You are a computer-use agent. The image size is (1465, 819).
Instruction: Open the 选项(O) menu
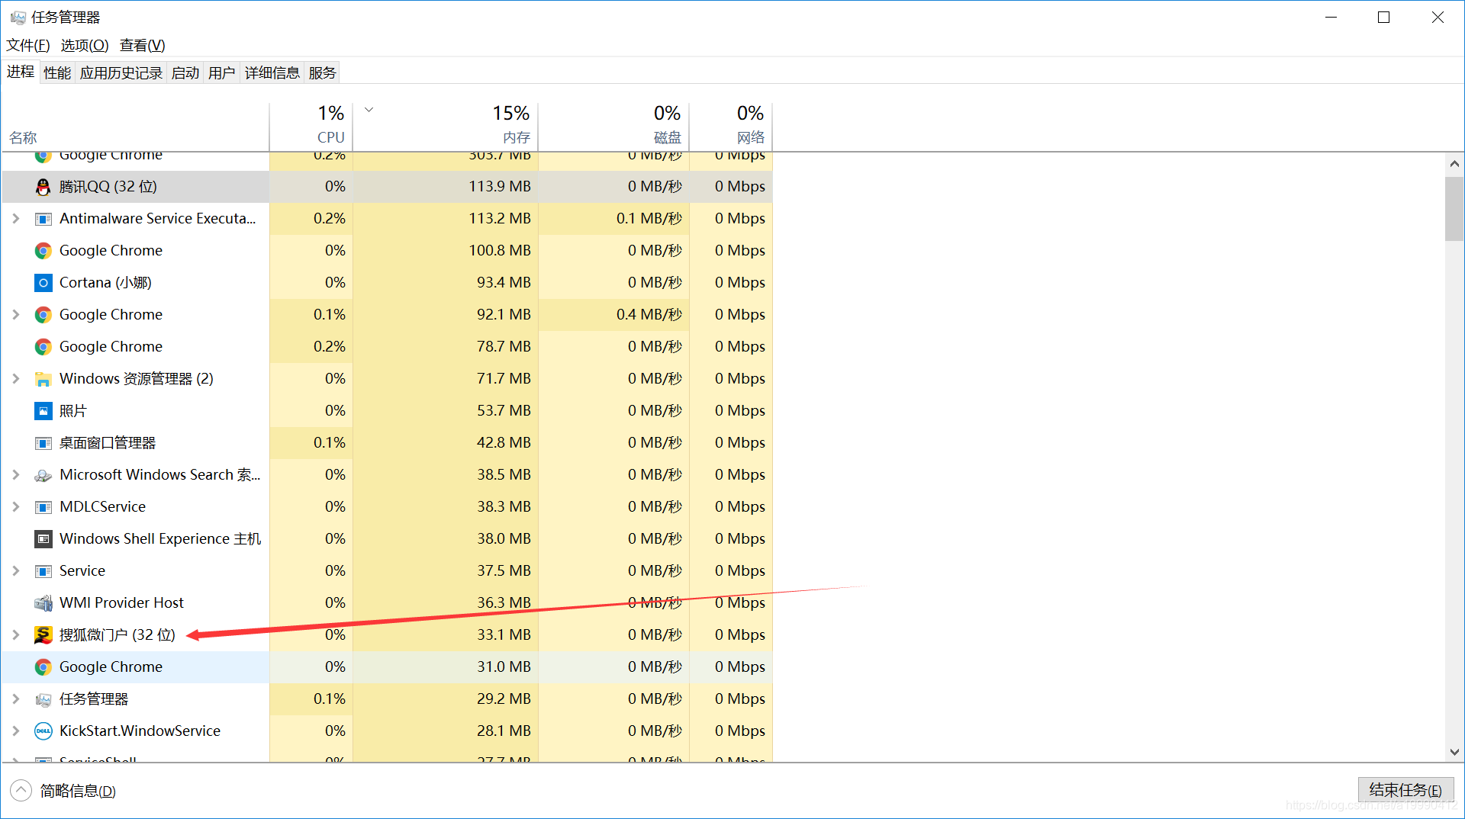(85, 46)
